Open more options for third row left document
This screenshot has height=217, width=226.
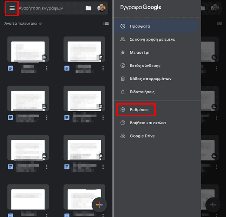[47, 167]
